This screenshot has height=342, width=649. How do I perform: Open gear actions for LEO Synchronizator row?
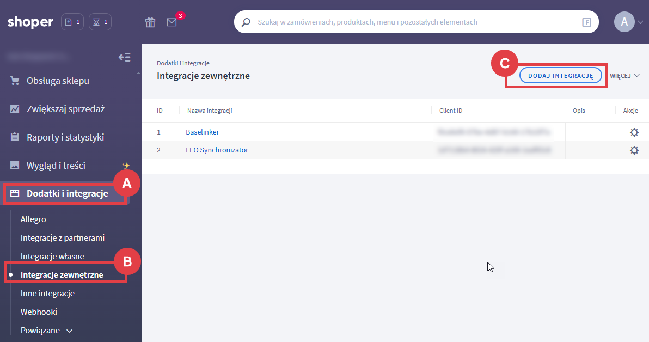(x=634, y=150)
